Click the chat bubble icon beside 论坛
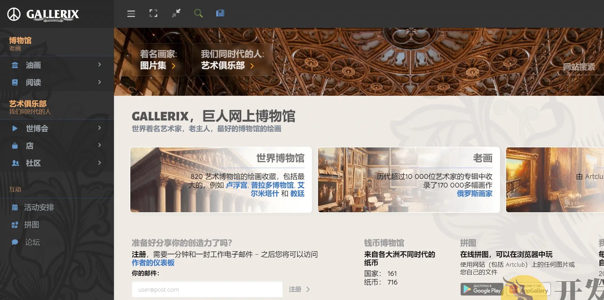Image resolution: width=604 pixels, height=300 pixels. pyautogui.click(x=15, y=242)
